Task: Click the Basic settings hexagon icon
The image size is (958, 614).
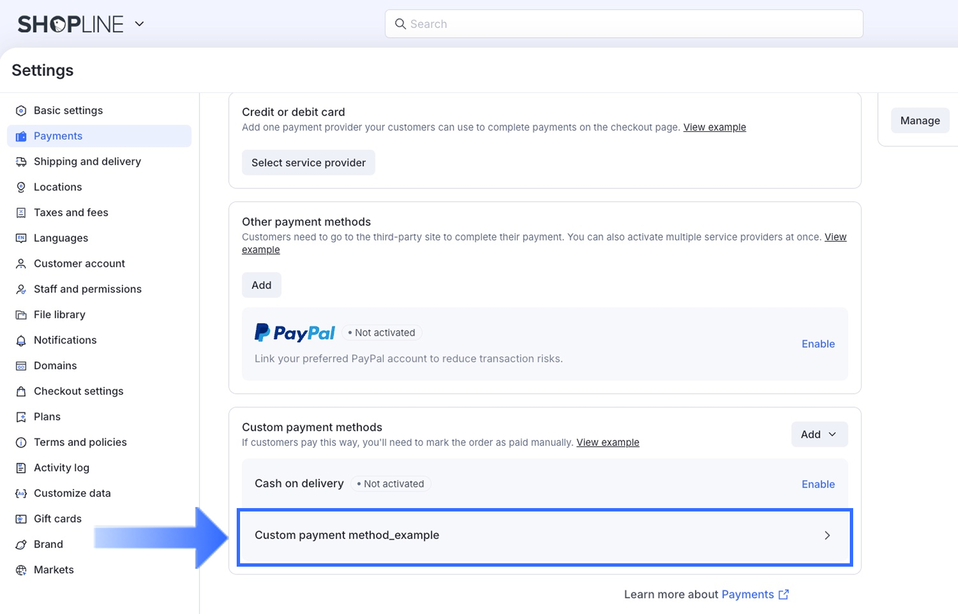Action: (21, 110)
